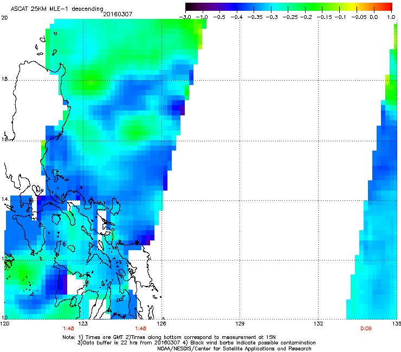Click the longitude label 132
Viewport: 401px width, 352px height.
pyautogui.click(x=319, y=324)
